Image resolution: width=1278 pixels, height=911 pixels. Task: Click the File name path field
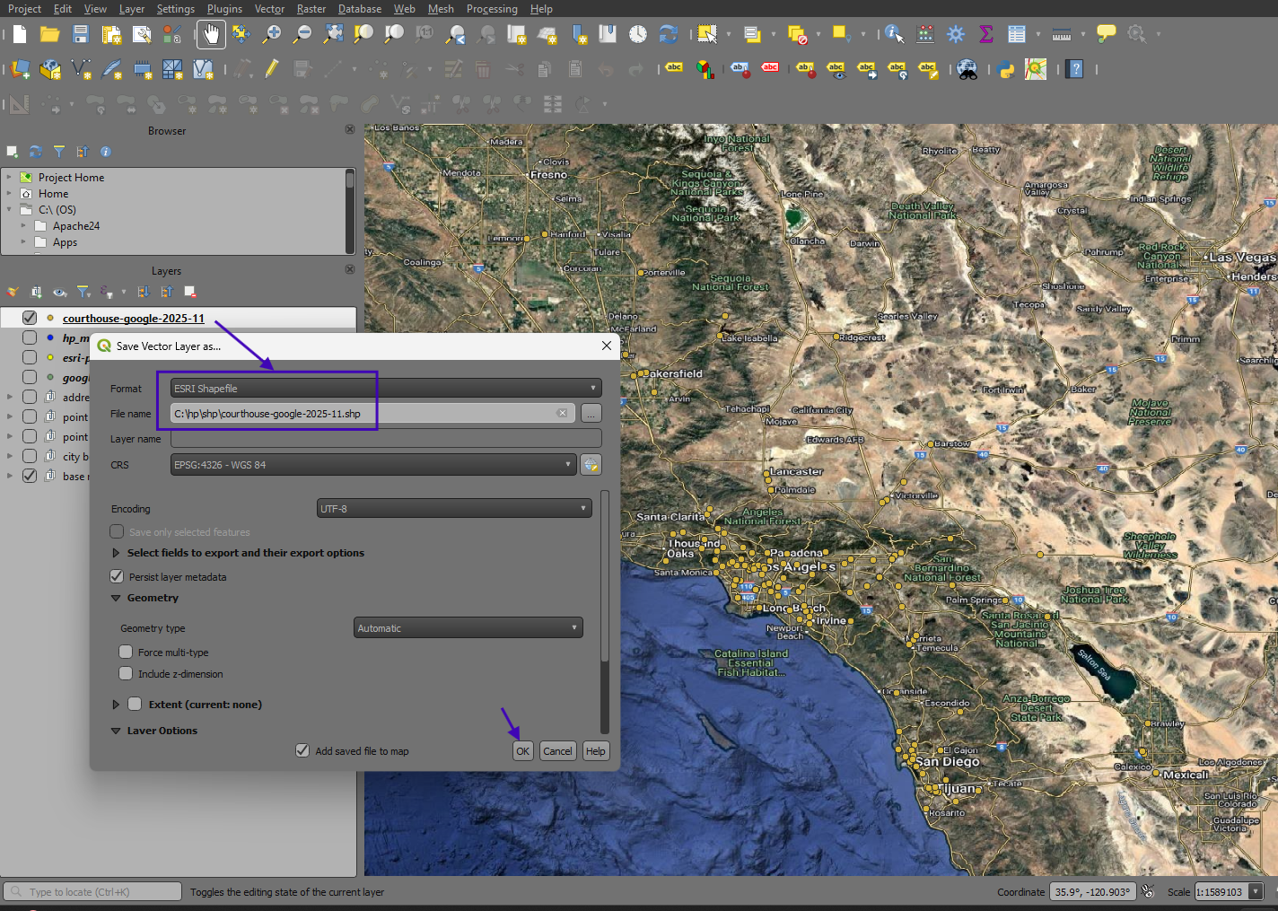pos(363,414)
